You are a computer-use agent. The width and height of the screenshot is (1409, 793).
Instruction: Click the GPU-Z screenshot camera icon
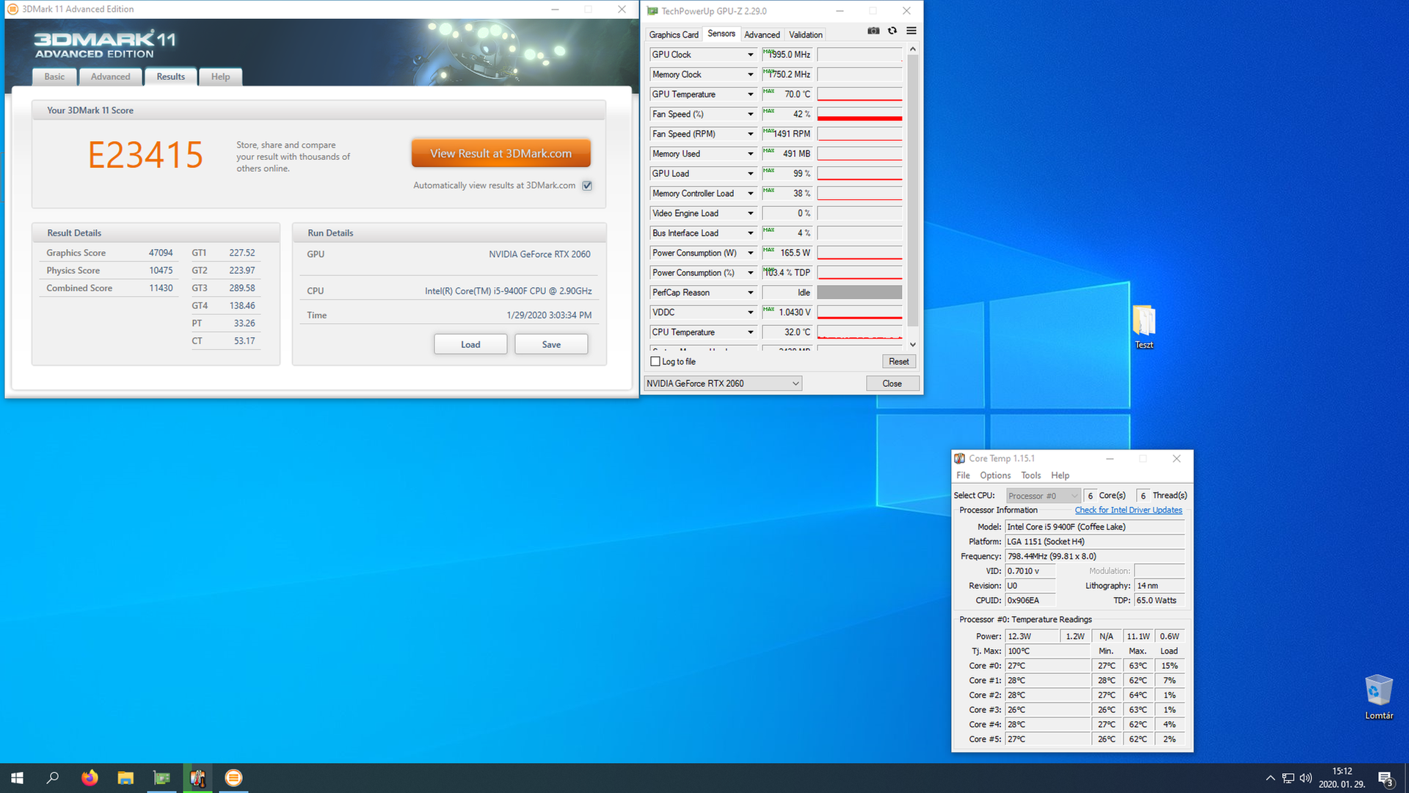[x=873, y=31]
